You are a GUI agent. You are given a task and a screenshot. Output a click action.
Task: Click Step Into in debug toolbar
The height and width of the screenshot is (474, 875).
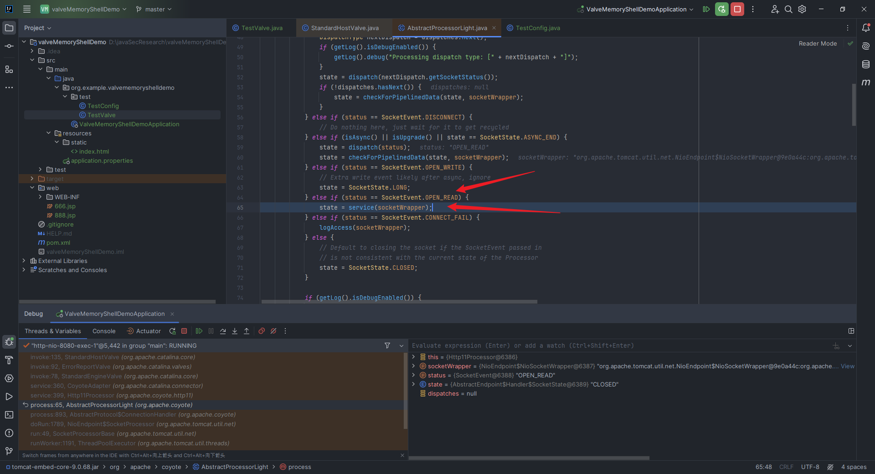(x=235, y=331)
